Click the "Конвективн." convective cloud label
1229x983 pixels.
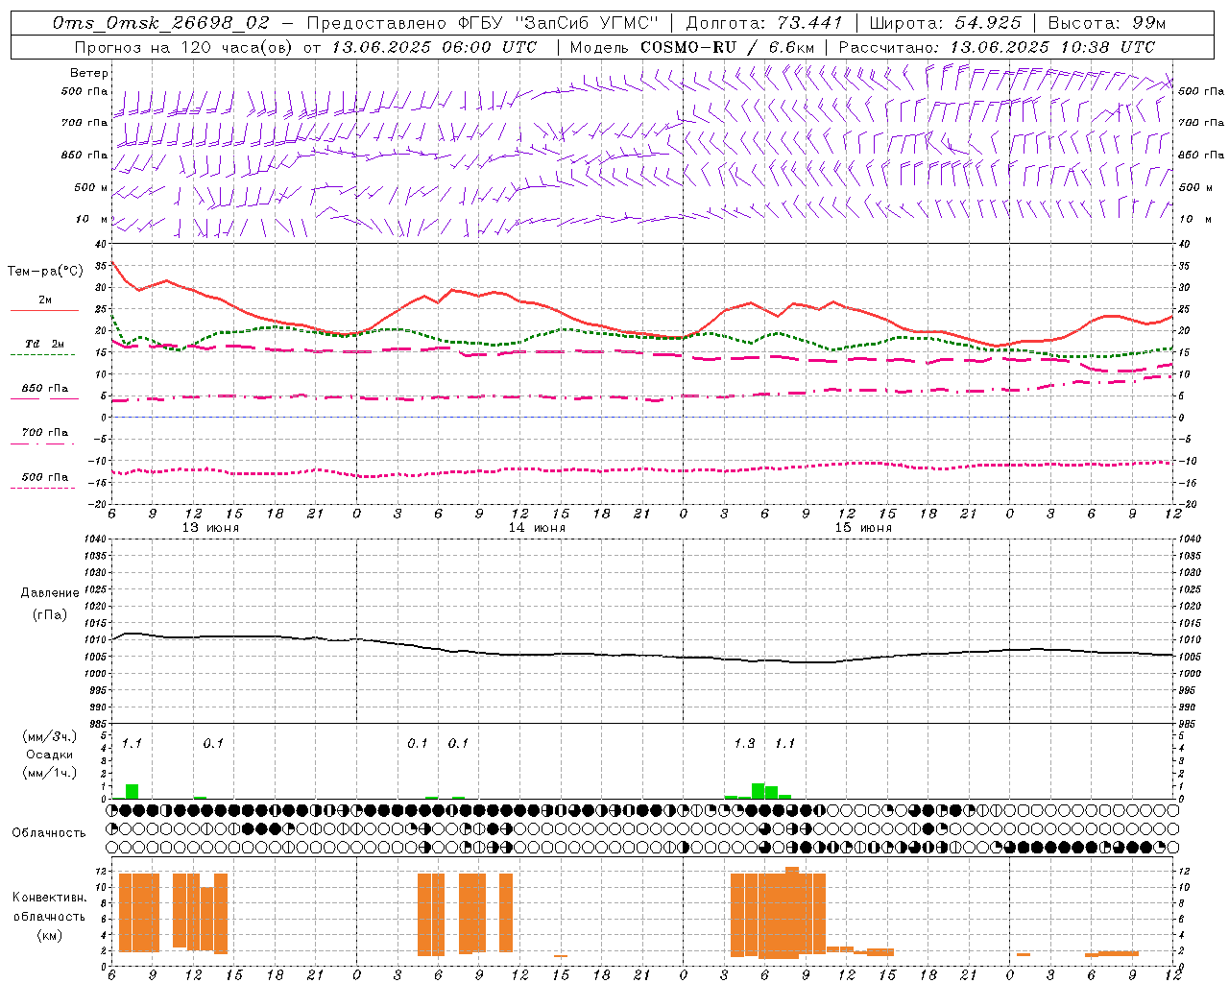click(49, 898)
